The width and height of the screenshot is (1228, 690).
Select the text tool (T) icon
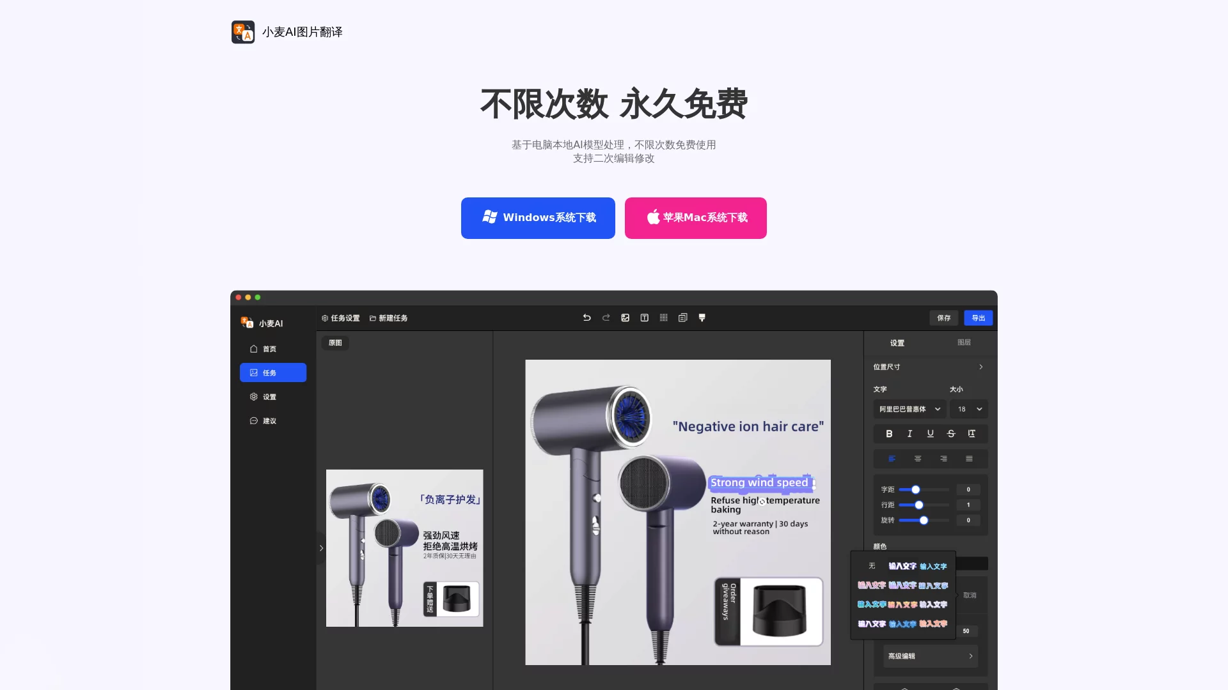644,318
